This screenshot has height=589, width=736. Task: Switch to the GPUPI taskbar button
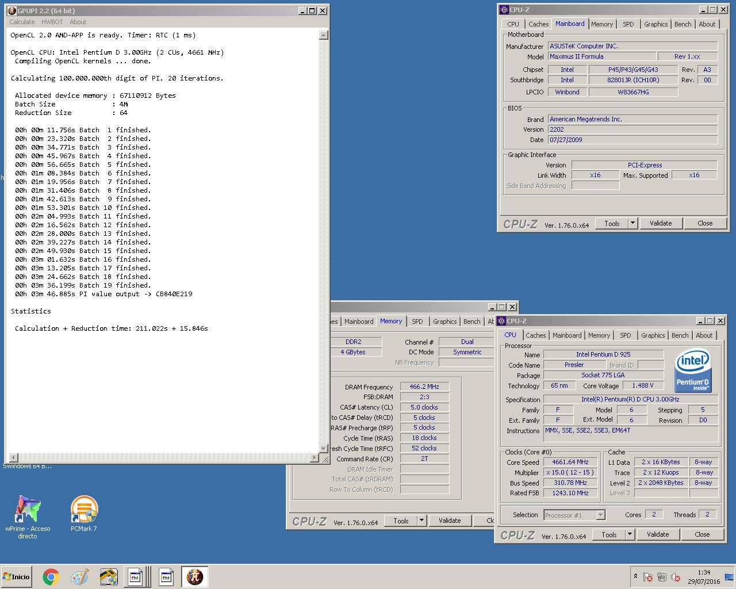[195, 577]
